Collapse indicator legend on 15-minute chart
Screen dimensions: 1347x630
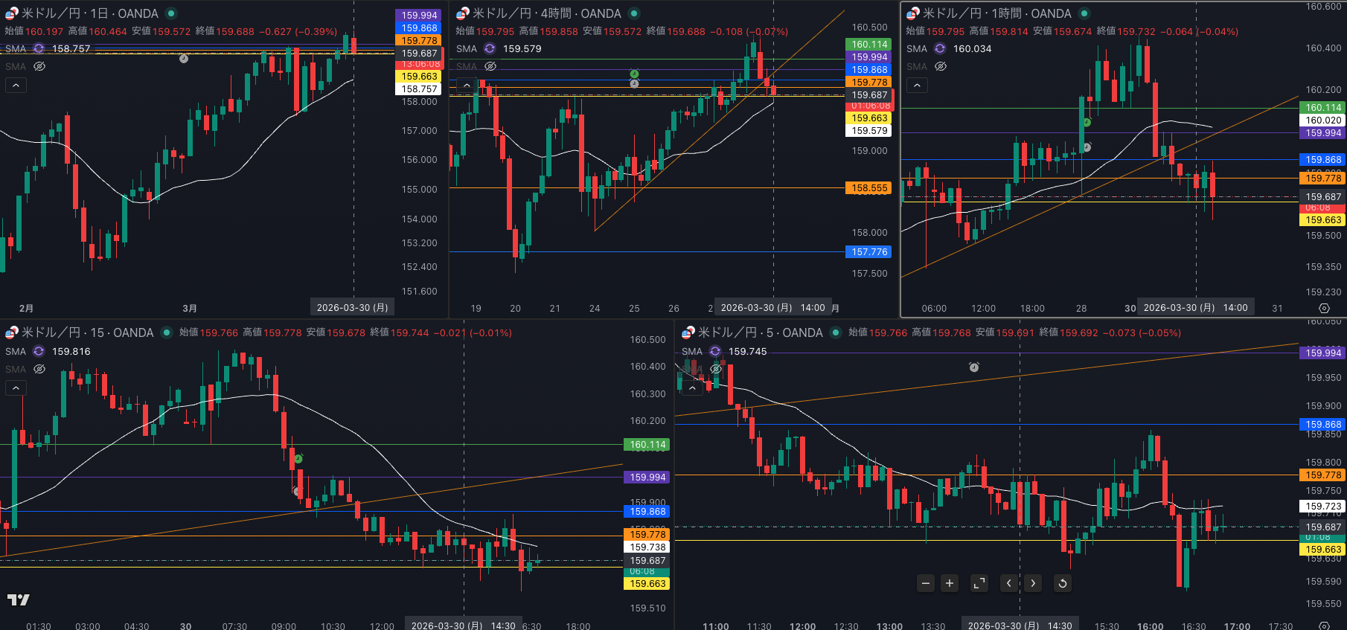pyautogui.click(x=16, y=388)
